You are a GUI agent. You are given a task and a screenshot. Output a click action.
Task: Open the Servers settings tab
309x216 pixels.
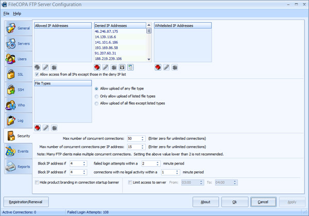19,44
